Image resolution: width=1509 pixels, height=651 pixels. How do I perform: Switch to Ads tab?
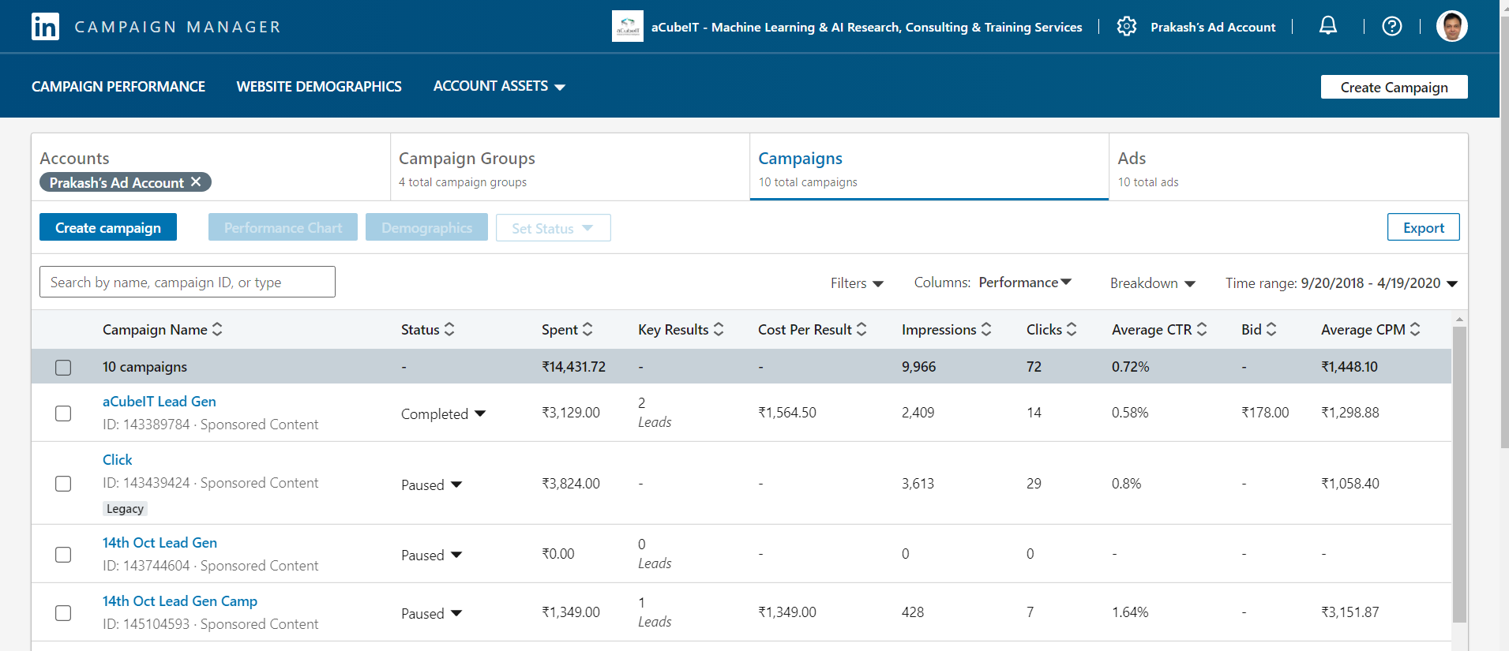1289,167
